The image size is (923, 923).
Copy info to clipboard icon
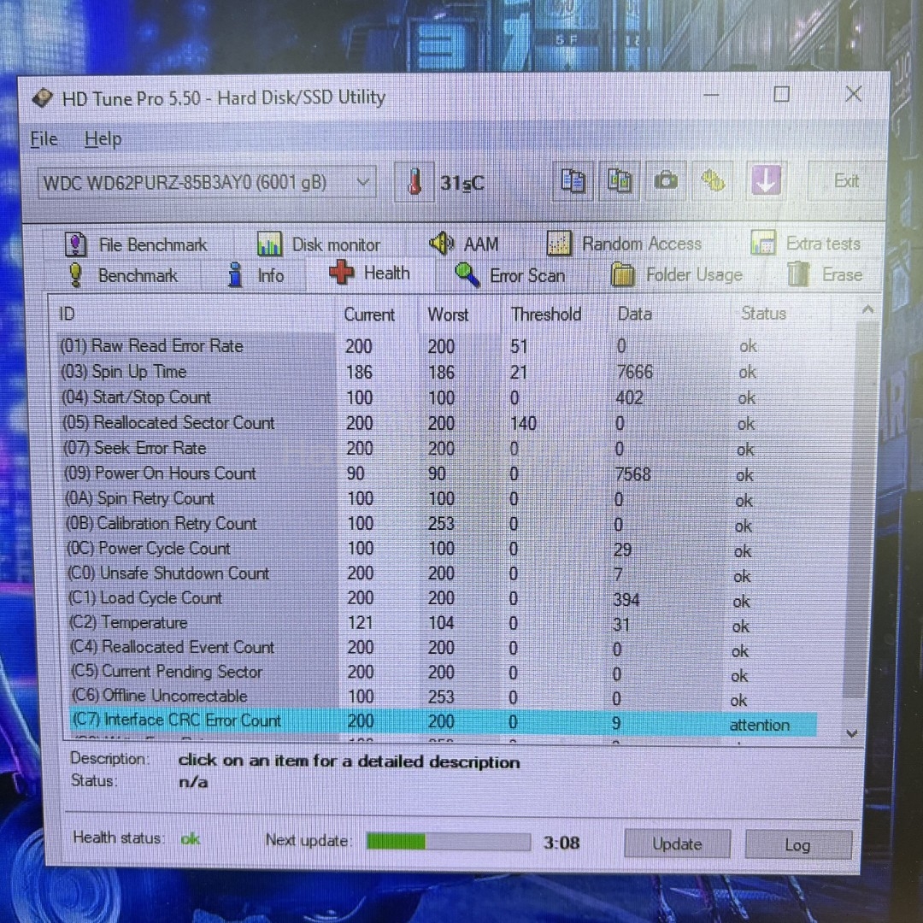[572, 180]
